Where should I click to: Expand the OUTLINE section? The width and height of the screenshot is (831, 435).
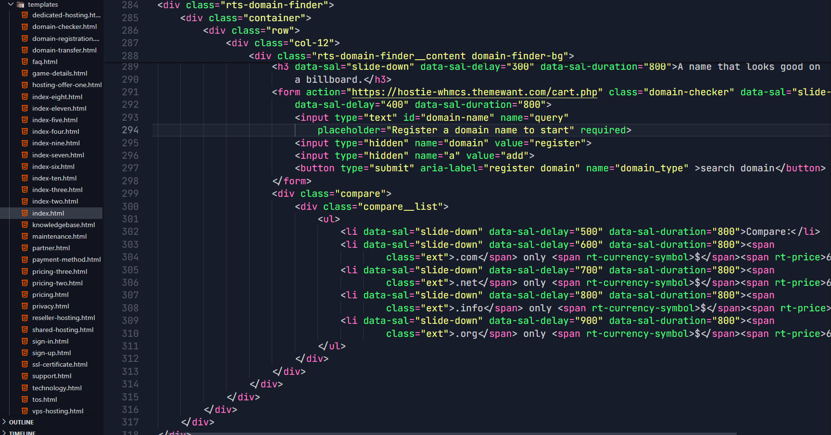[4, 422]
